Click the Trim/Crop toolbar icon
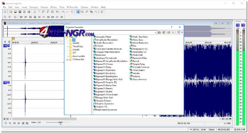This screenshot has height=133, width=248. (x=57, y=12)
